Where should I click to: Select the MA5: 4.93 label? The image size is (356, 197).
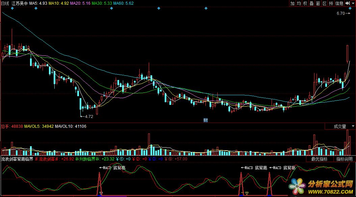(38, 3)
